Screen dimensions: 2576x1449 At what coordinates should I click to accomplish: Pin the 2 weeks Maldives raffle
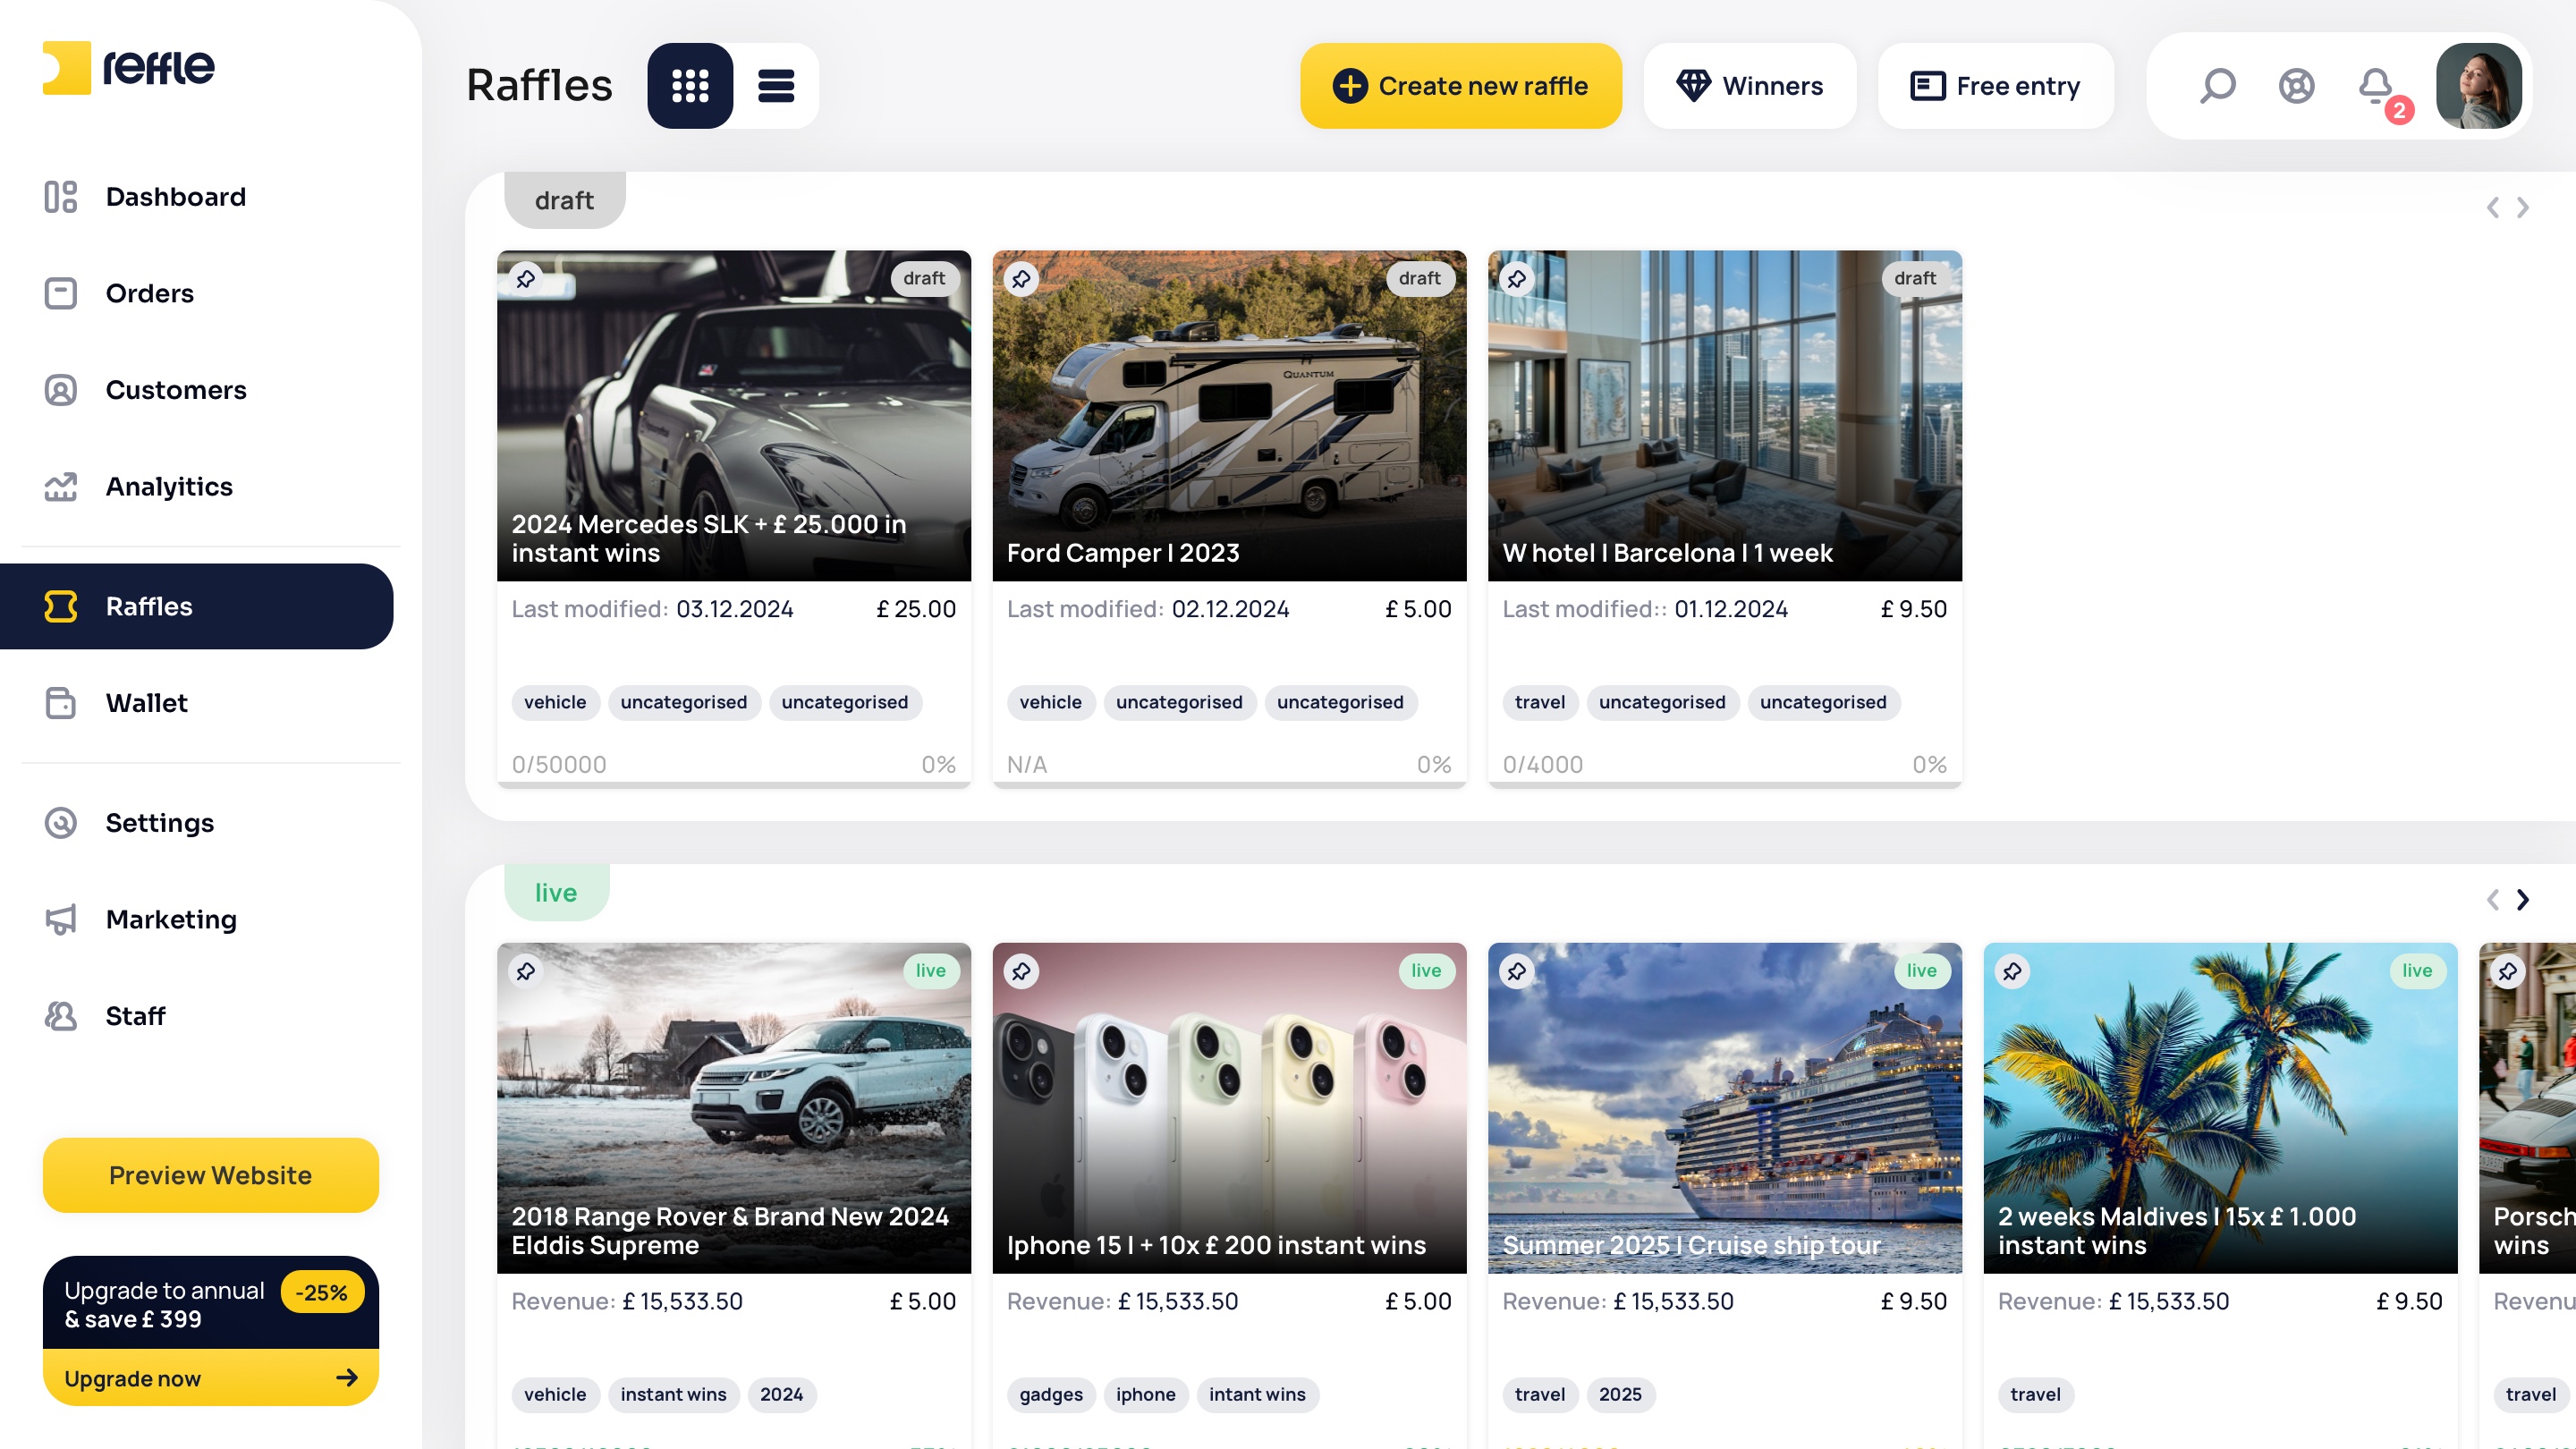(2012, 971)
